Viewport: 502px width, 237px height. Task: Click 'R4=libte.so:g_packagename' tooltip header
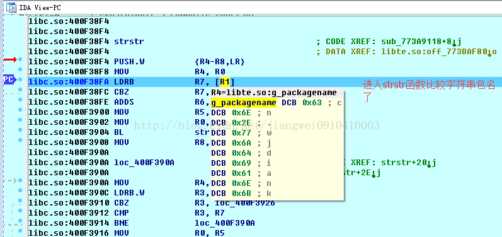274,93
